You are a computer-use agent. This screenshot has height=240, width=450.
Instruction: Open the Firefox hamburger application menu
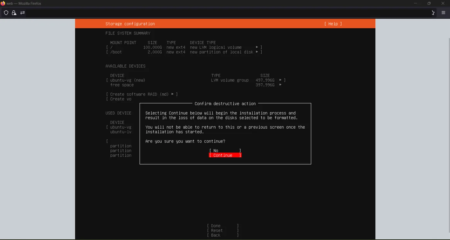pyautogui.click(x=443, y=13)
